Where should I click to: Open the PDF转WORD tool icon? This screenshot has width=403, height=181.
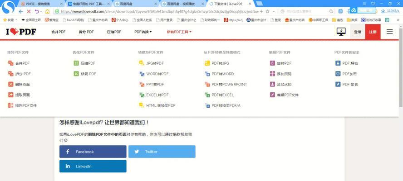pyautogui.click(x=207, y=74)
